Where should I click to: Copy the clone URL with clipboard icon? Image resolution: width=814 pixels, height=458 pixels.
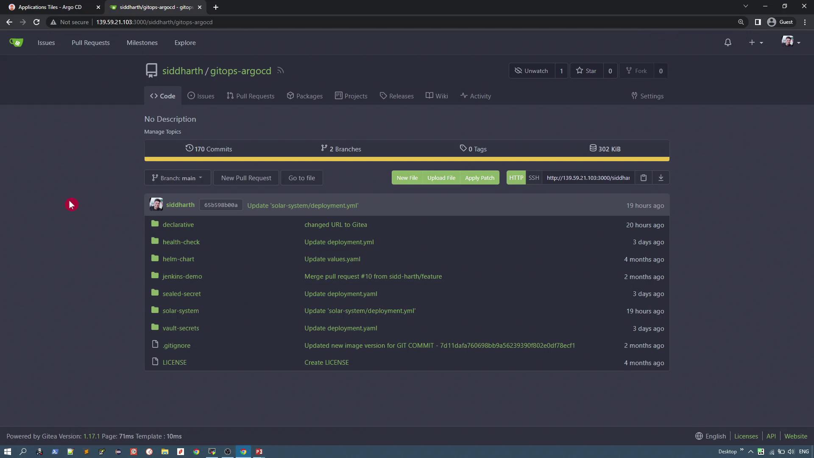643,178
